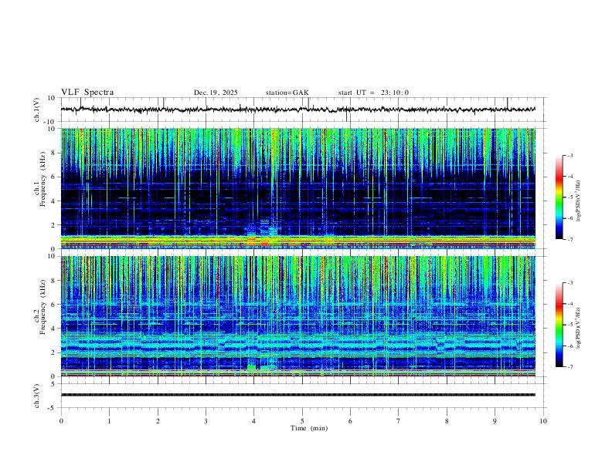
Task: Select the "start UT = 23:10:0" text
Action: tap(373, 93)
